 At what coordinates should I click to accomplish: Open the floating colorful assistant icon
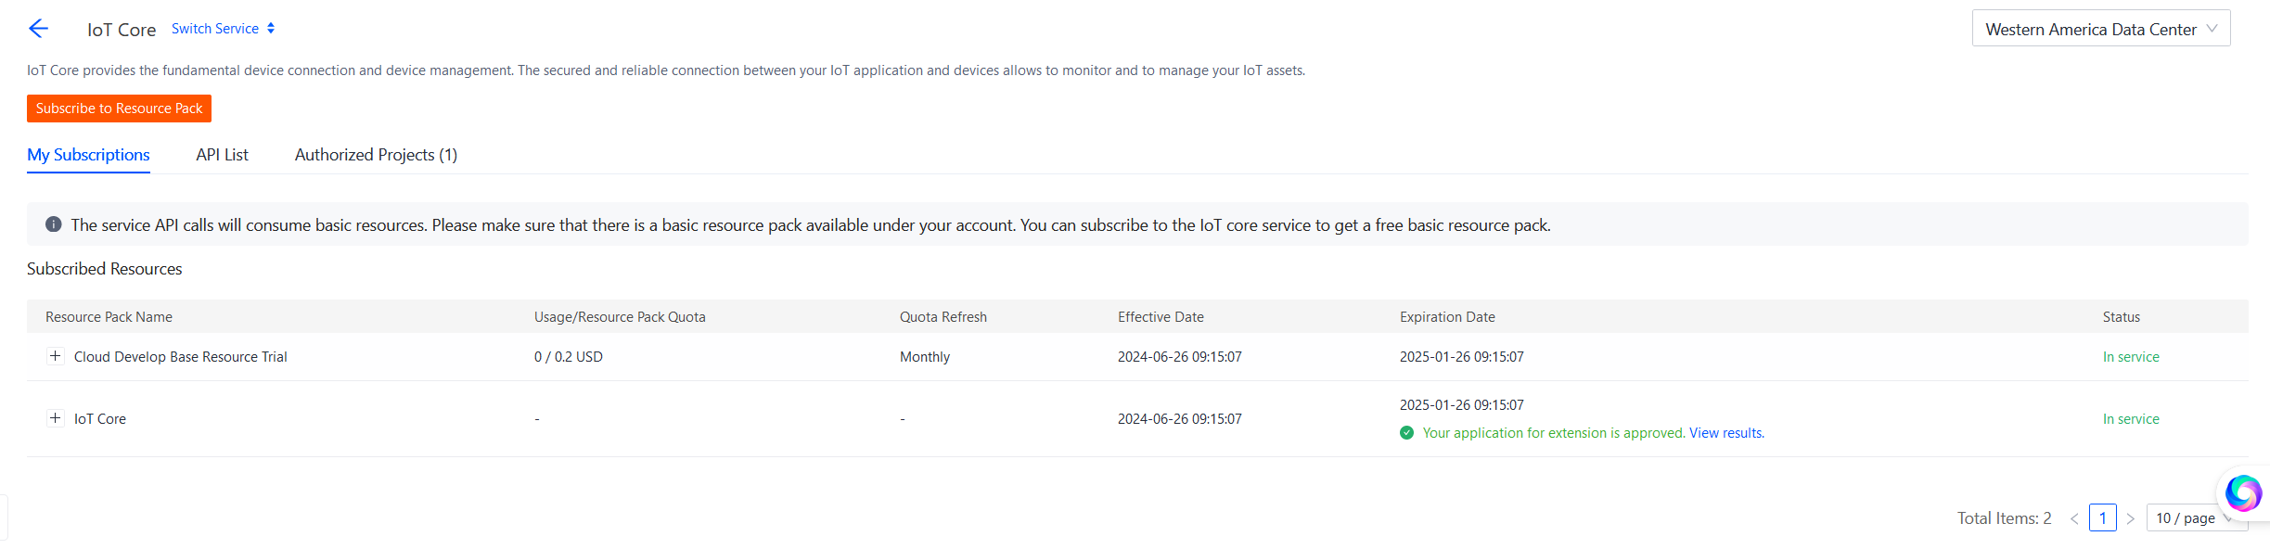[2242, 492]
